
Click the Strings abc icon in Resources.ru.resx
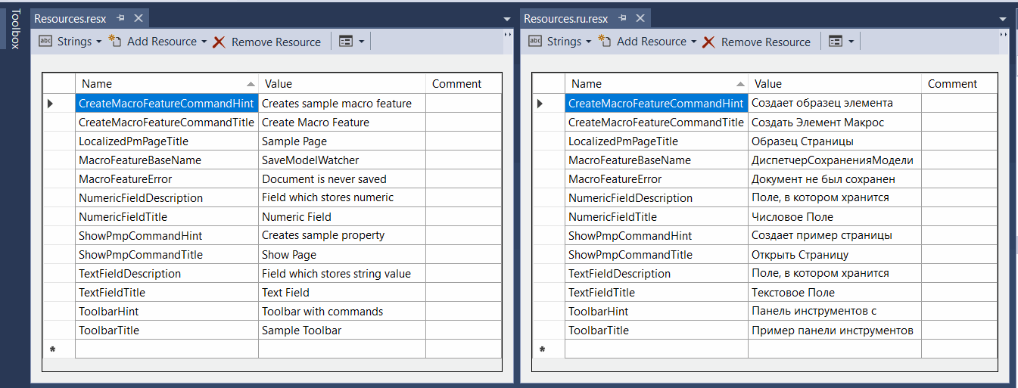[x=535, y=42]
